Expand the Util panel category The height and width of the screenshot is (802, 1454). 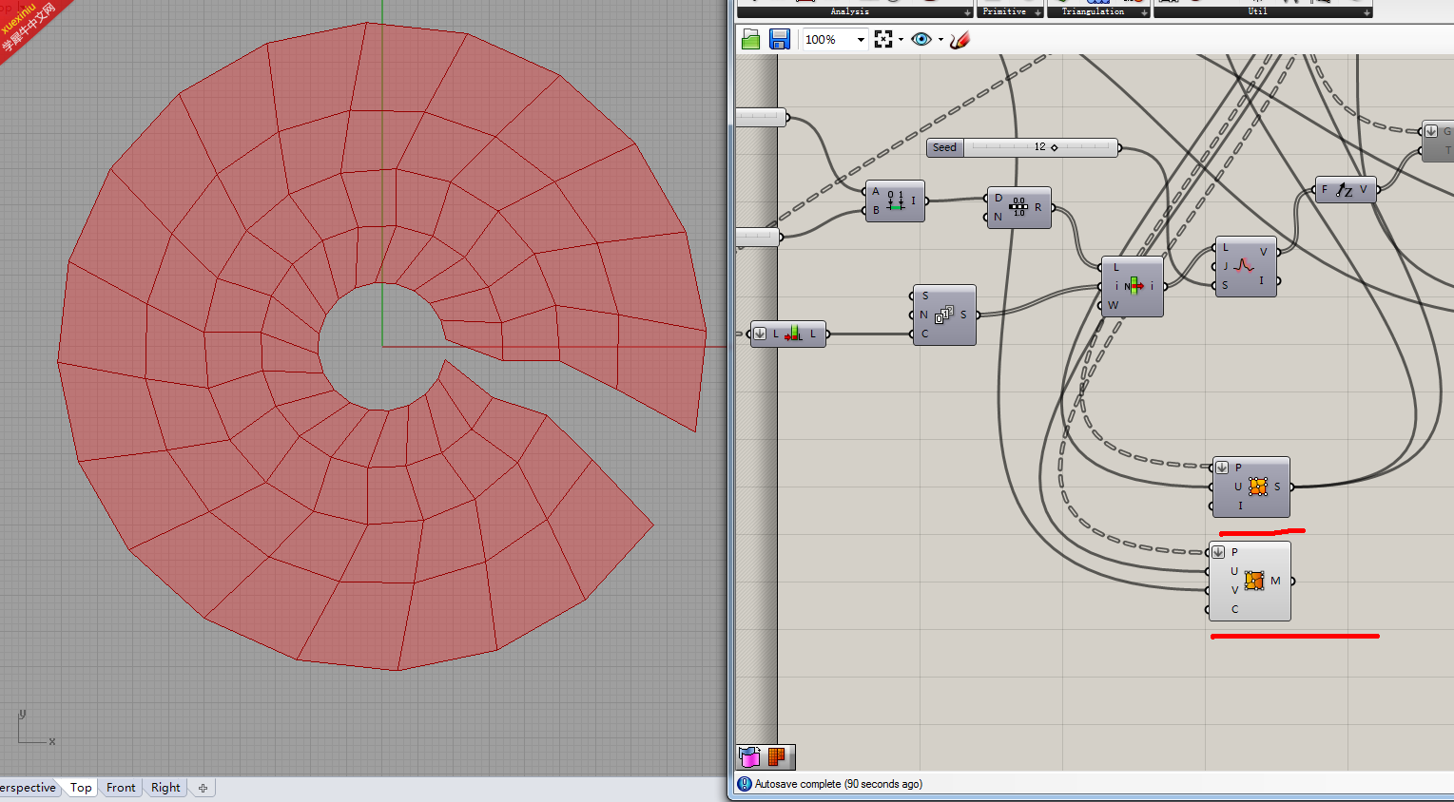coord(1263,11)
